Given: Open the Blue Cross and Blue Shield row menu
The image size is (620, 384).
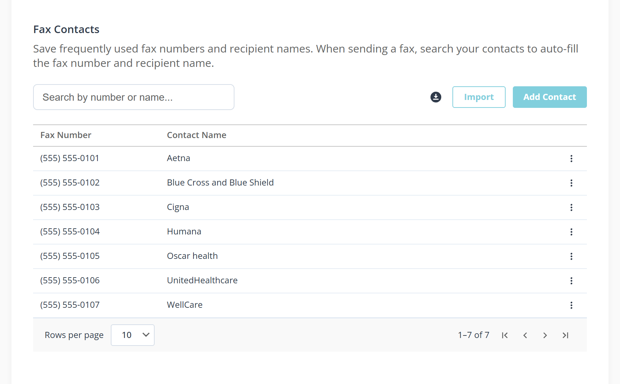Looking at the screenshot, I should pos(571,183).
